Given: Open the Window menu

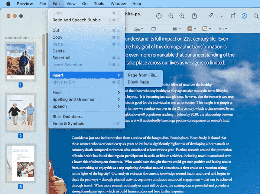Looking at the screenshot, I should [x=118, y=4].
